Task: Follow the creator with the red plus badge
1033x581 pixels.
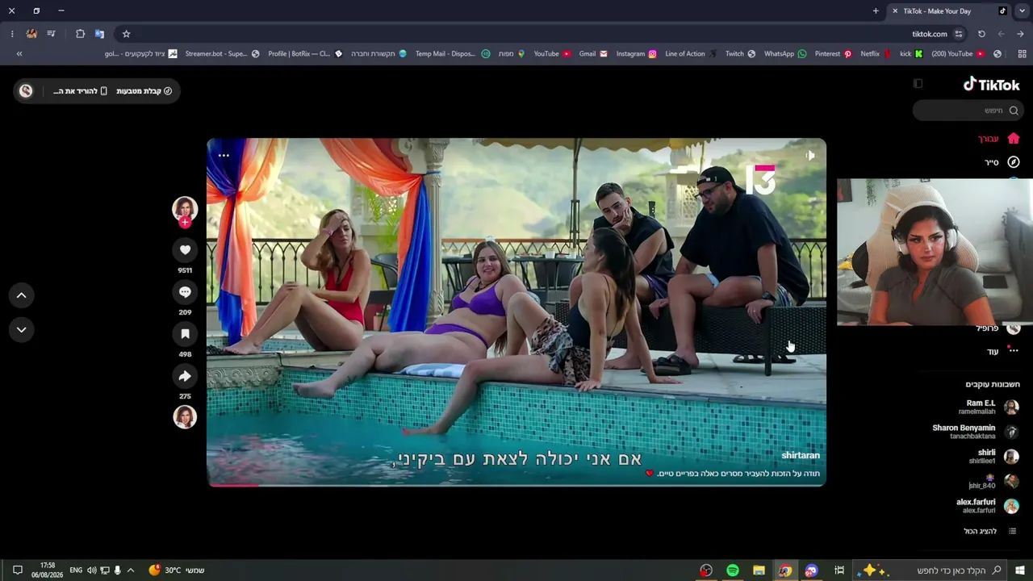Action: [185, 222]
